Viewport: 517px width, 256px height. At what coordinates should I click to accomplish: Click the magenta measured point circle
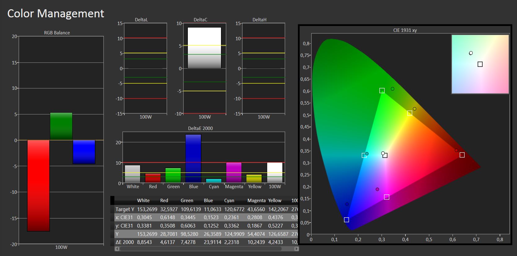pyautogui.click(x=377, y=189)
